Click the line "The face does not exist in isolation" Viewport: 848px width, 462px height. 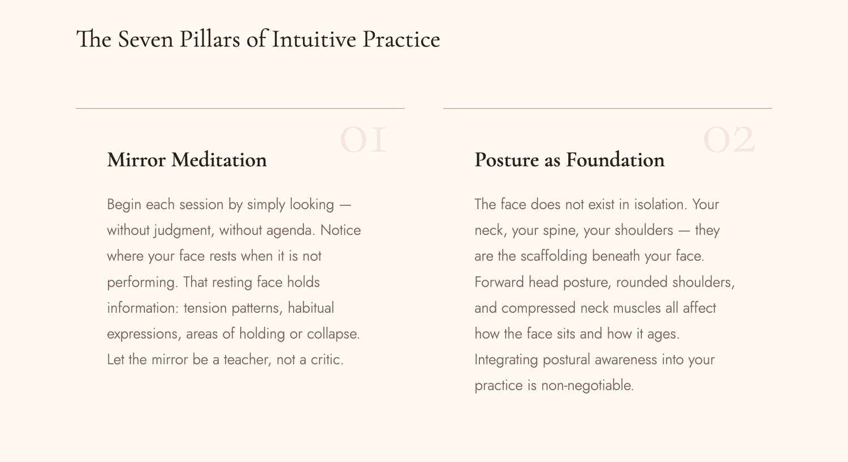581,204
